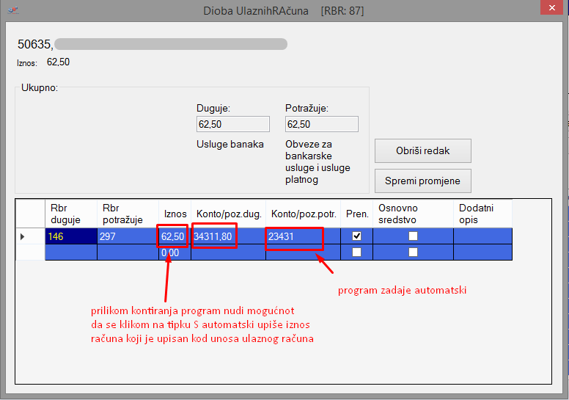Screen dimensions: 569x400
Task: Click the Potražuje total field
Action: click(x=321, y=124)
